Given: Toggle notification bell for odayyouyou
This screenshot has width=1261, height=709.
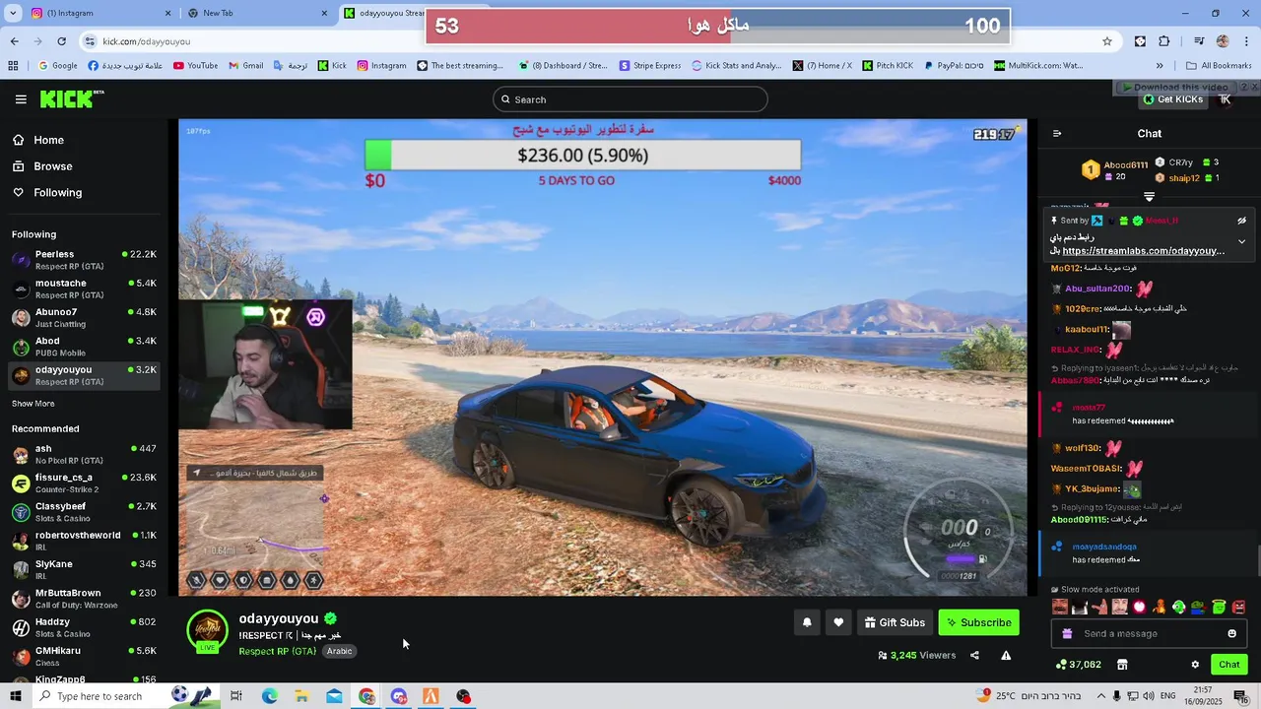Looking at the screenshot, I should click(807, 622).
